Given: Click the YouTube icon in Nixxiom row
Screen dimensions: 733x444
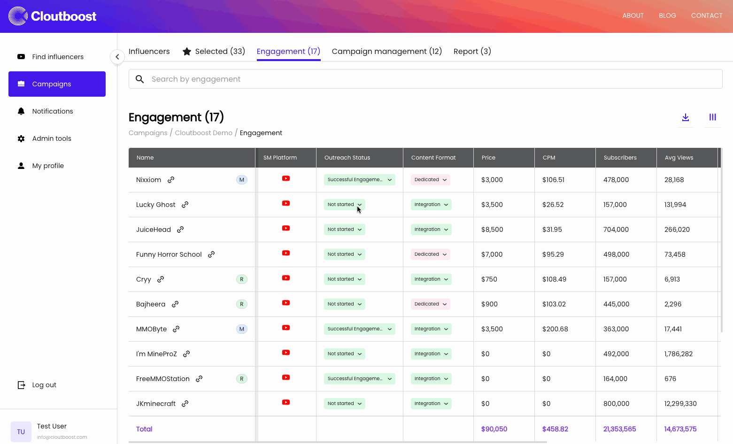Looking at the screenshot, I should [286, 178].
